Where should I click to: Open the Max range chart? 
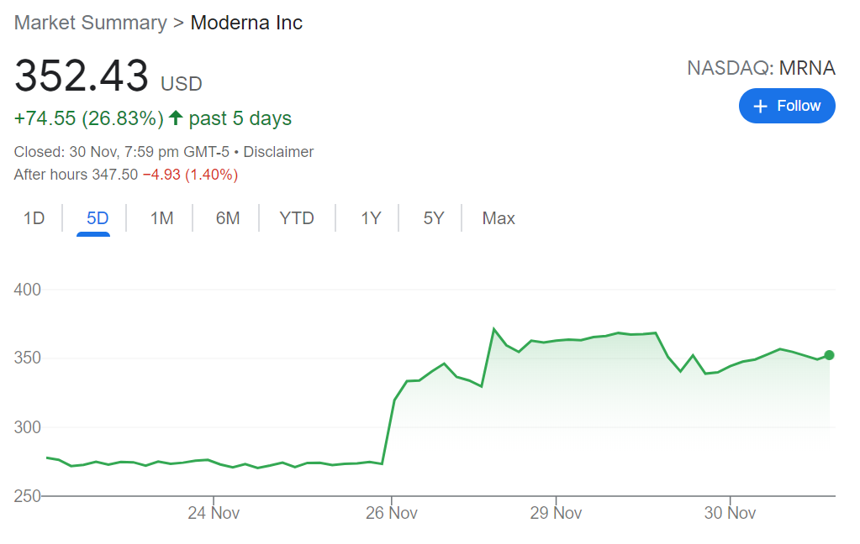click(499, 218)
